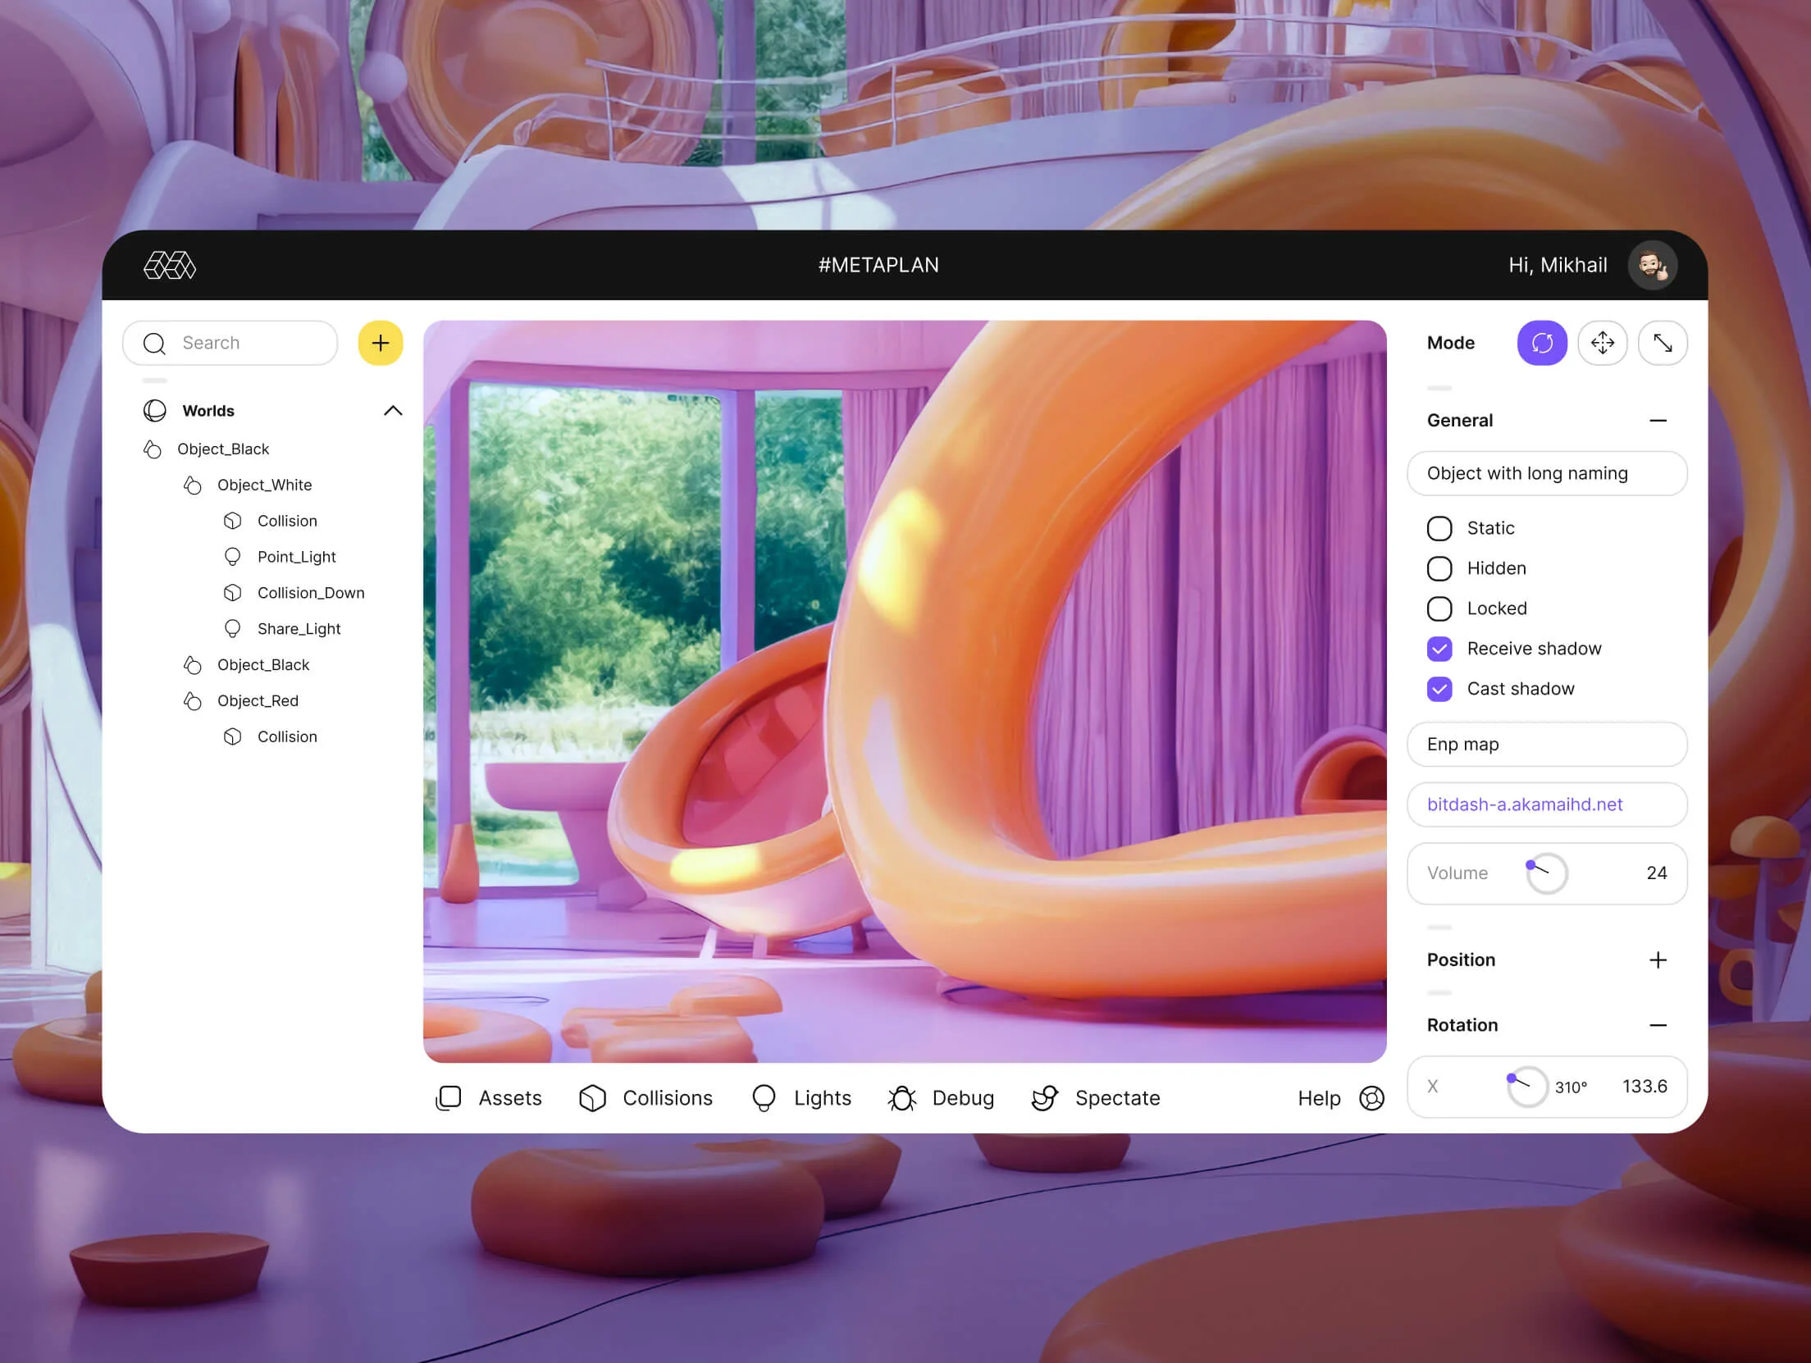Collapse the General section

pyautogui.click(x=1658, y=421)
